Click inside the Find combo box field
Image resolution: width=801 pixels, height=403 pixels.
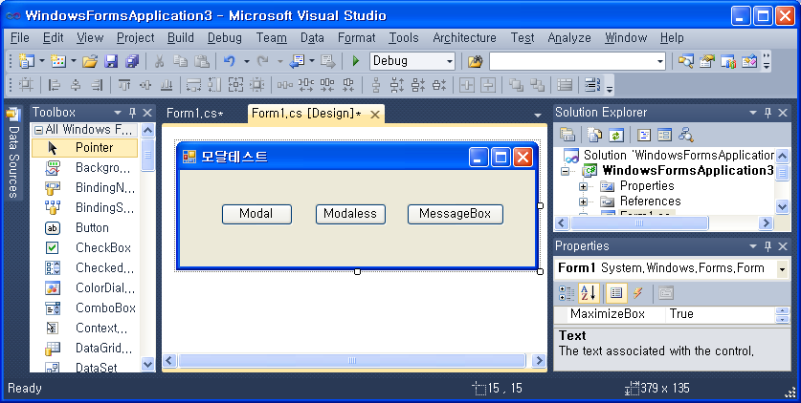[x=571, y=62]
